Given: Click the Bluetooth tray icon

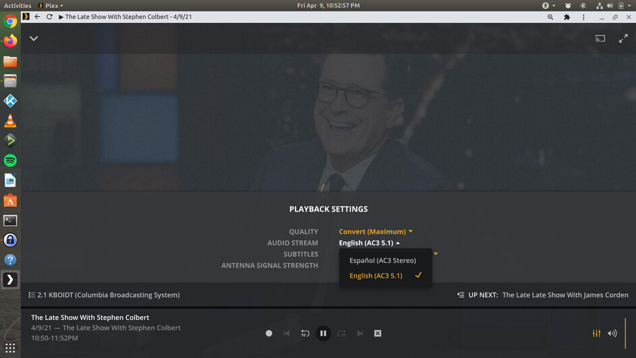Looking at the screenshot, I should [583, 5].
